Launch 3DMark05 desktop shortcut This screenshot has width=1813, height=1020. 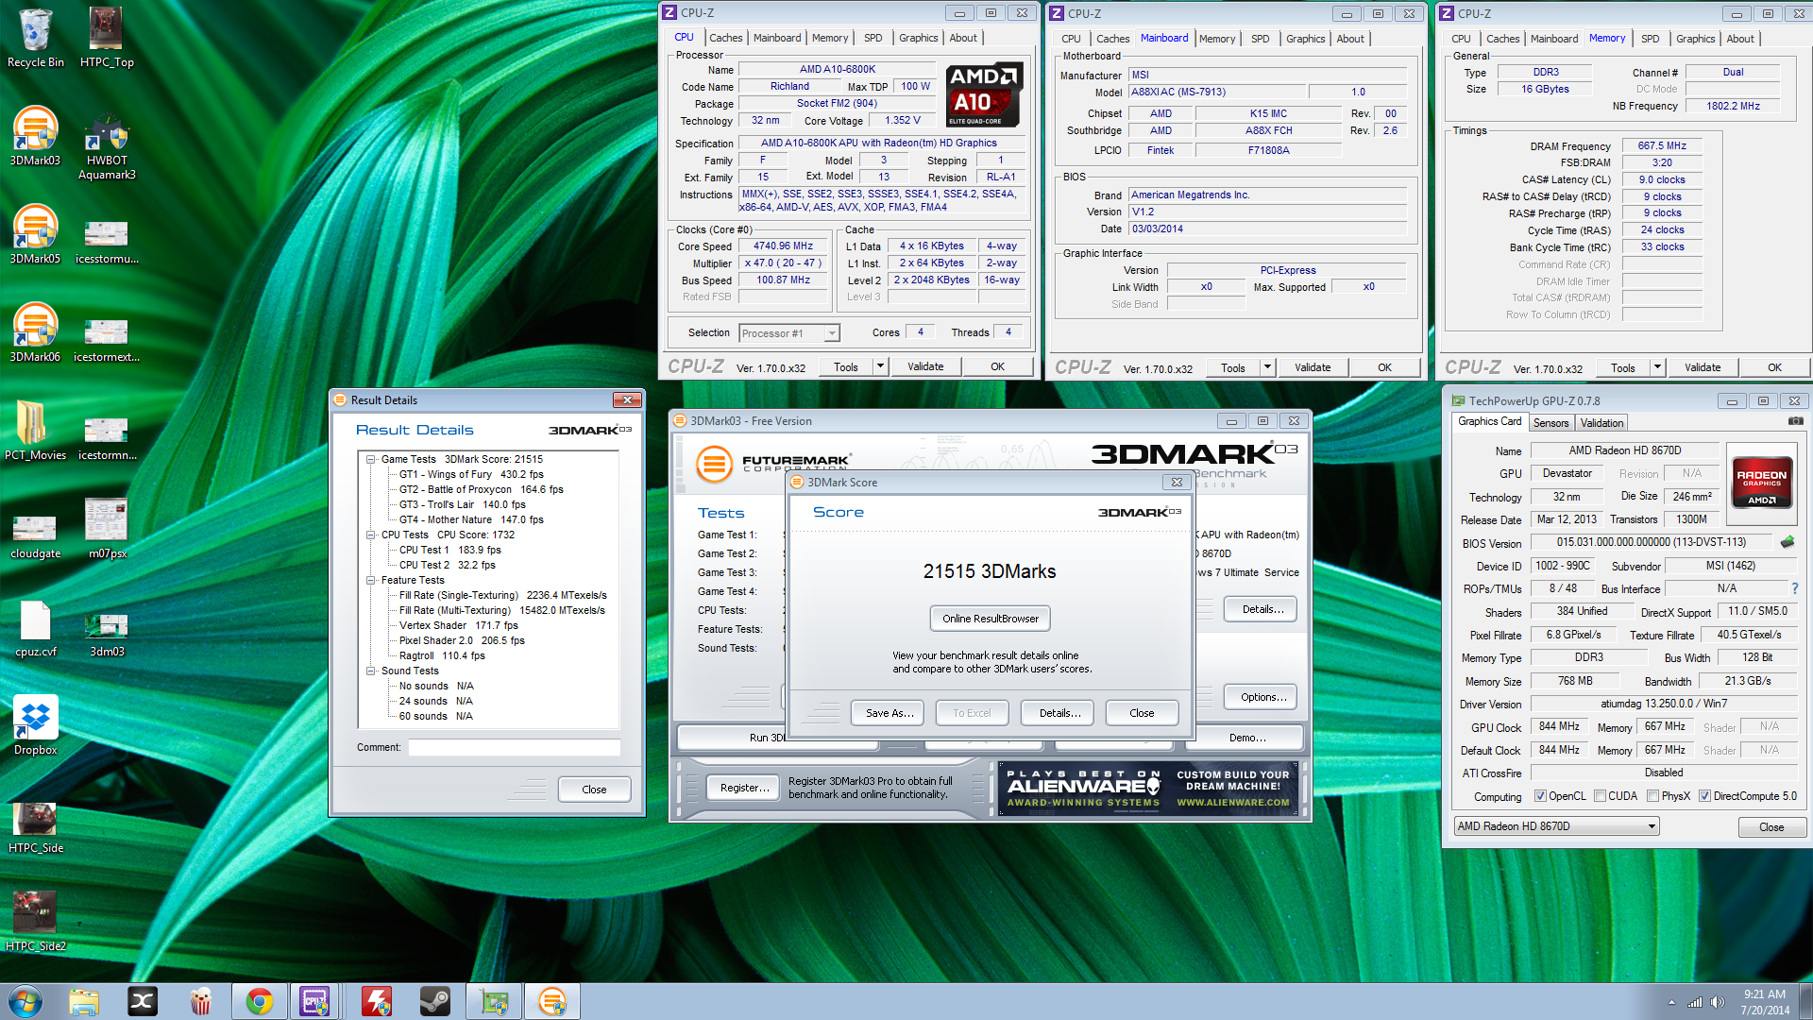35,234
